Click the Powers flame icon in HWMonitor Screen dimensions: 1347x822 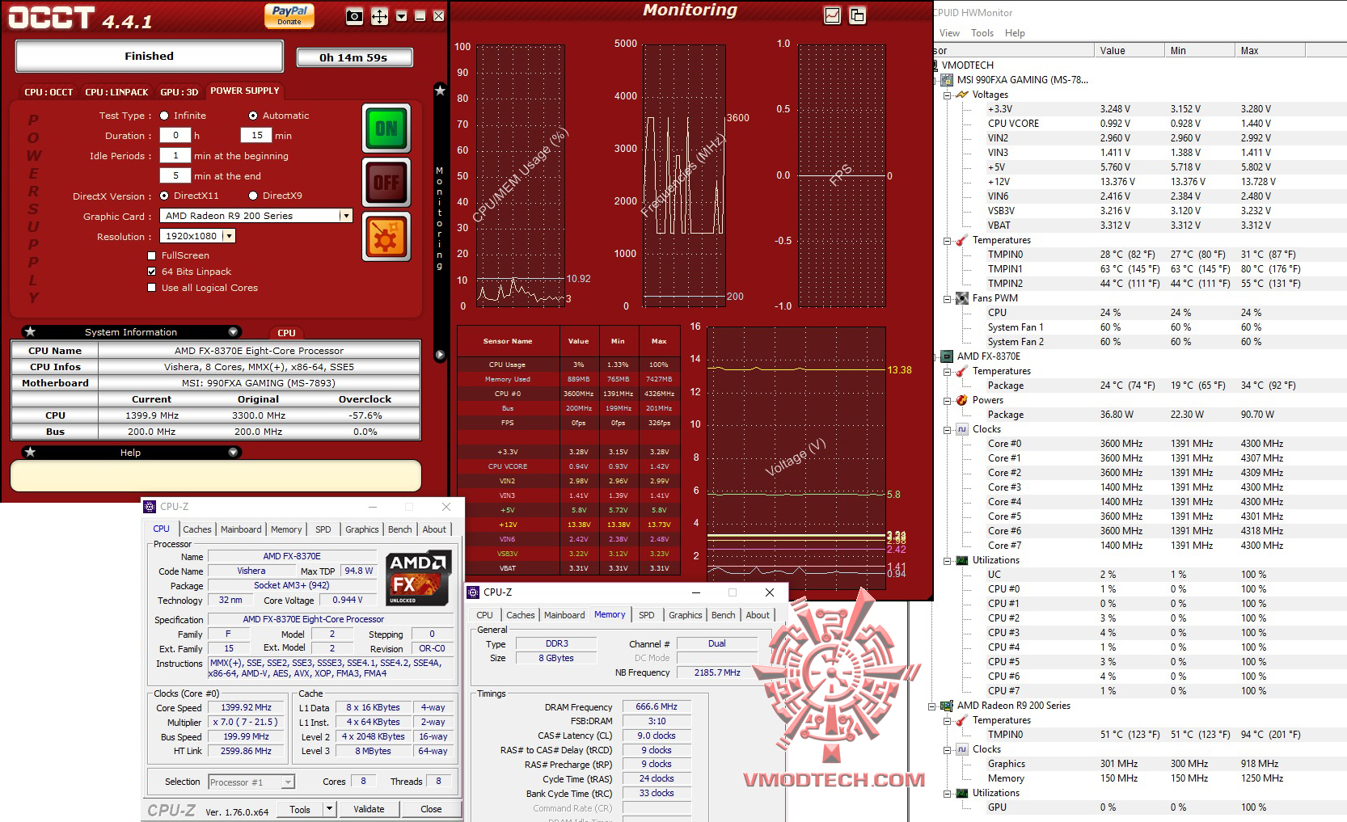[962, 400]
